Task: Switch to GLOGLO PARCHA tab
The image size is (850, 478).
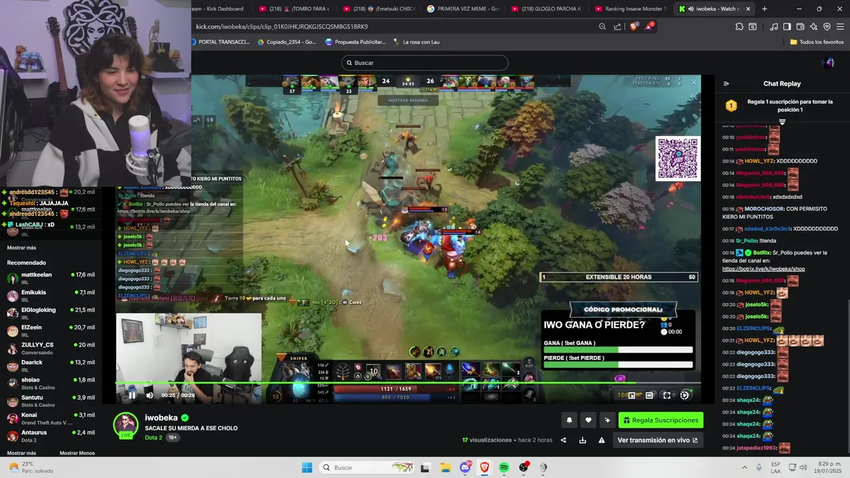Action: pos(547,9)
